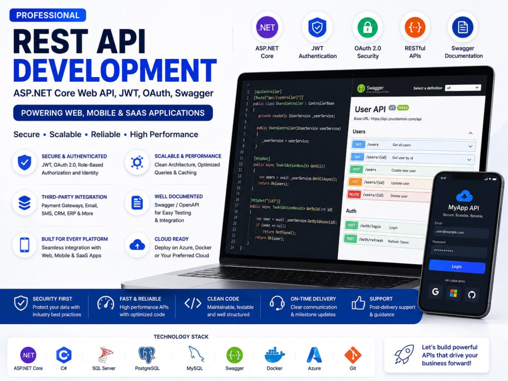The width and height of the screenshot is (508, 381).
Task: Open the POST /auth/login endpoint row
Action: (386, 227)
